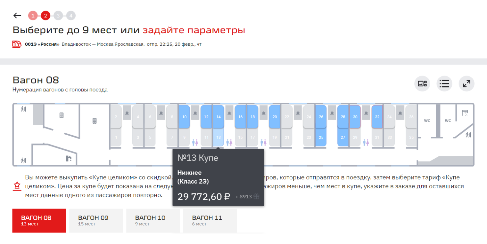Screen dimensions: 487x244
Task: Choose seat 27 on the scheme
Action: (343, 138)
